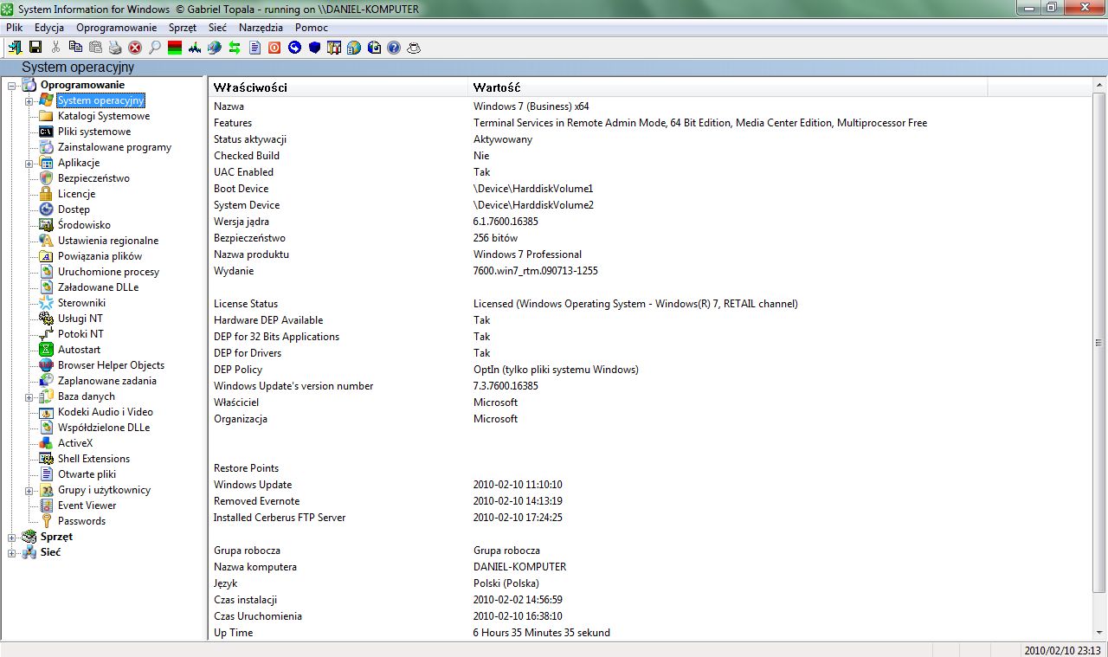Open Event Viewer from the sidebar

[x=87, y=506]
